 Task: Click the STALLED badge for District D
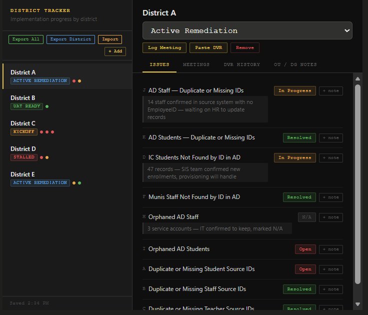[x=23, y=157]
